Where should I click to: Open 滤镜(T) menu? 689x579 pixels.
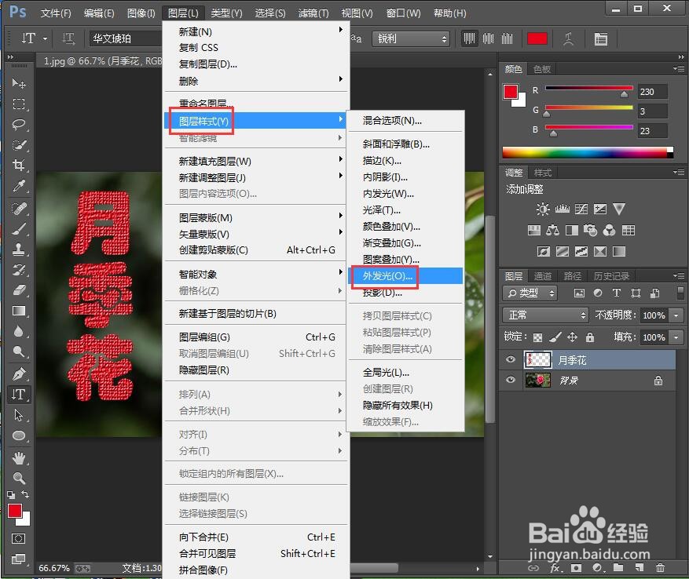coord(313,13)
